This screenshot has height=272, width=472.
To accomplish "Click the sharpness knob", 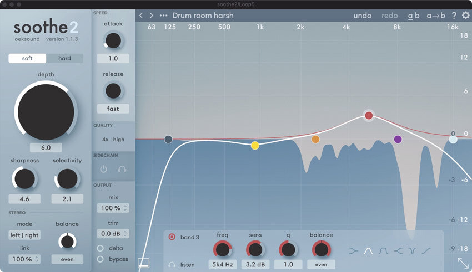I will (24, 178).
